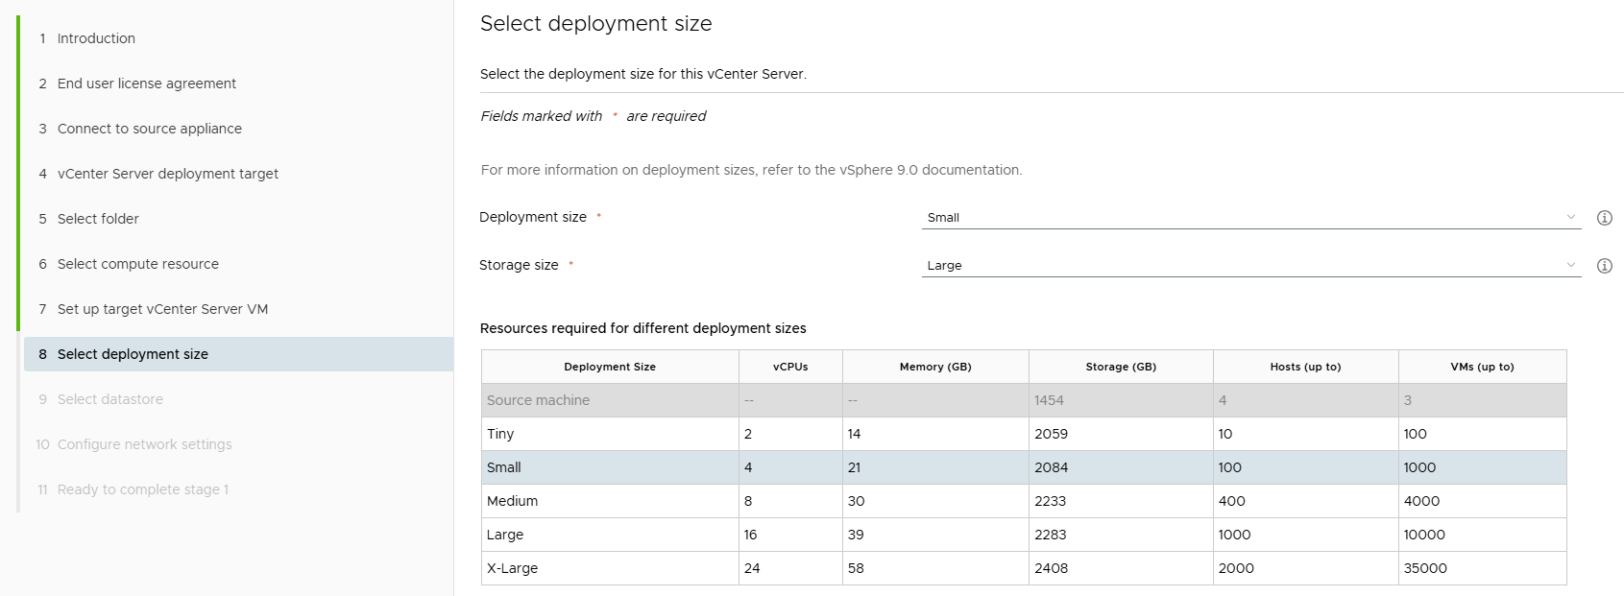Click the Storage (GB) column header
Screen dimensions: 1624x596
coord(1120,367)
